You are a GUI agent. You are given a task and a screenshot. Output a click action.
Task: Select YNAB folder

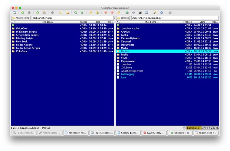pyautogui.click(x=167, y=58)
